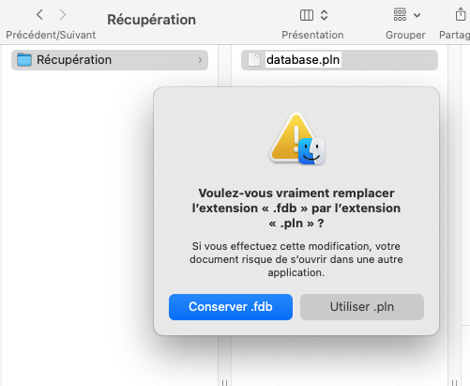Screen dimensions: 470x386
Task: Select the Récupération folder icon
Action: 24,60
